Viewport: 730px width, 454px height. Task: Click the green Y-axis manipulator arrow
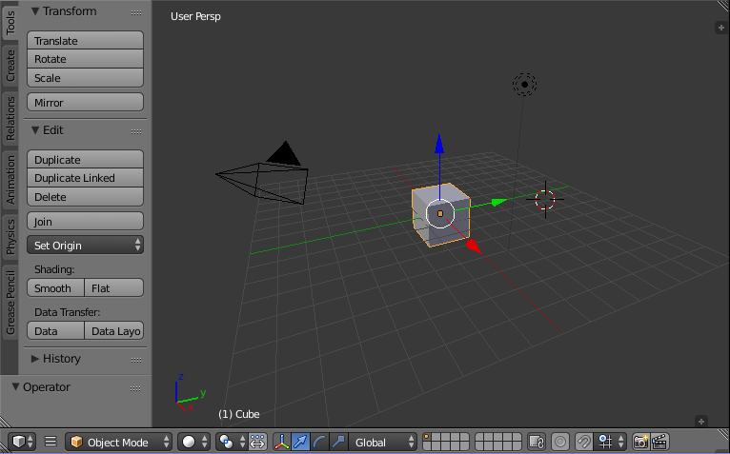[x=499, y=203]
